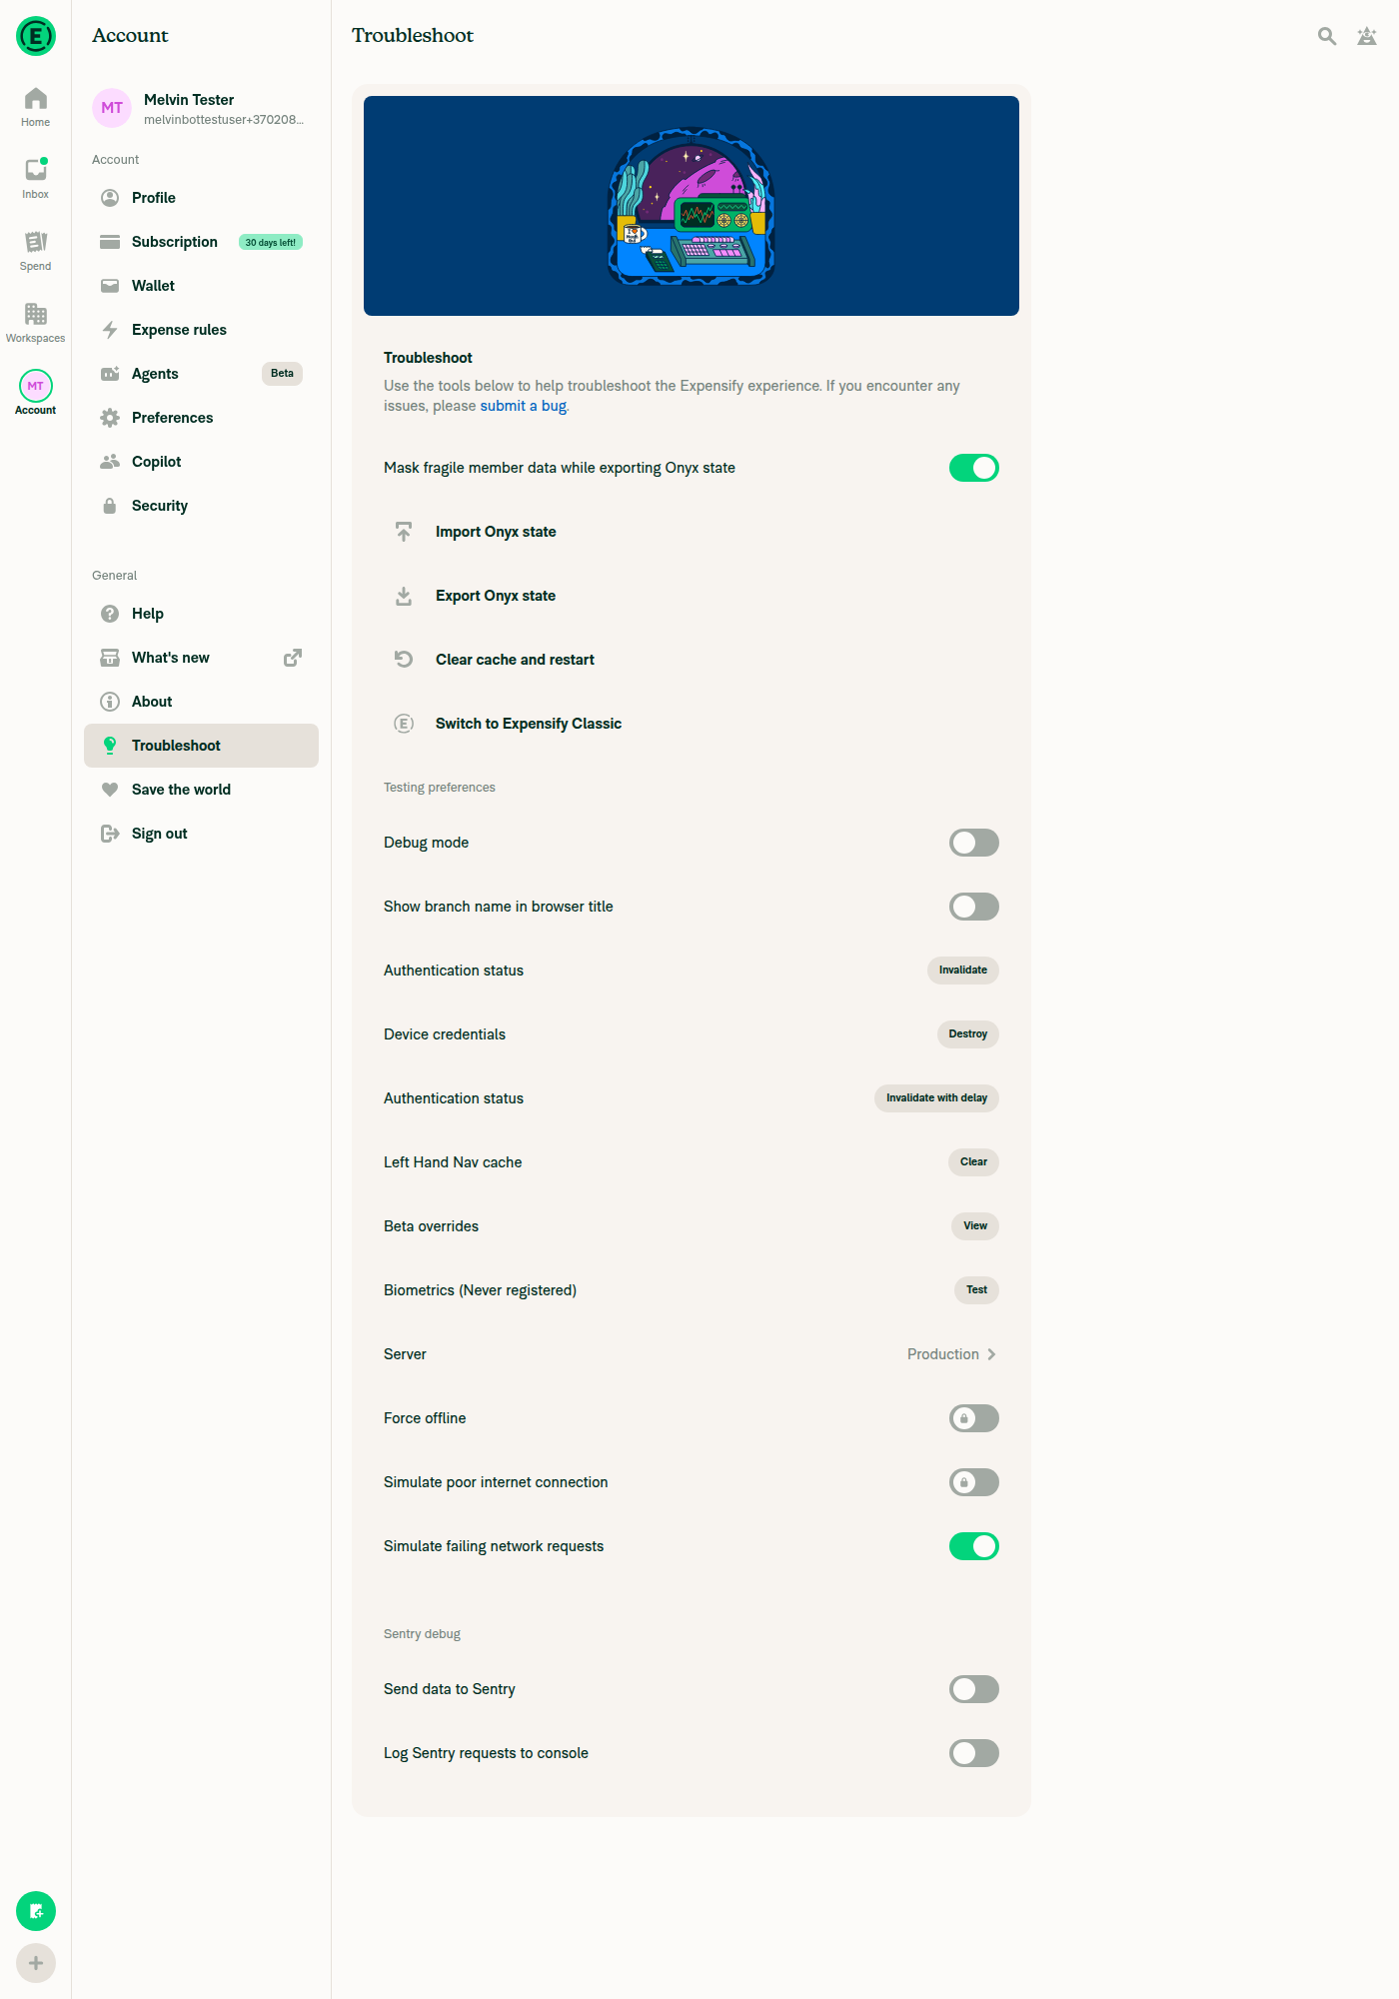Click Melvin Tester profile avatar
The width and height of the screenshot is (1399, 1999).
[x=112, y=108]
